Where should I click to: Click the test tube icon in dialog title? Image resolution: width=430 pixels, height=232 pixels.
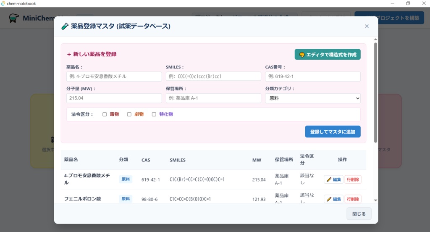click(65, 26)
